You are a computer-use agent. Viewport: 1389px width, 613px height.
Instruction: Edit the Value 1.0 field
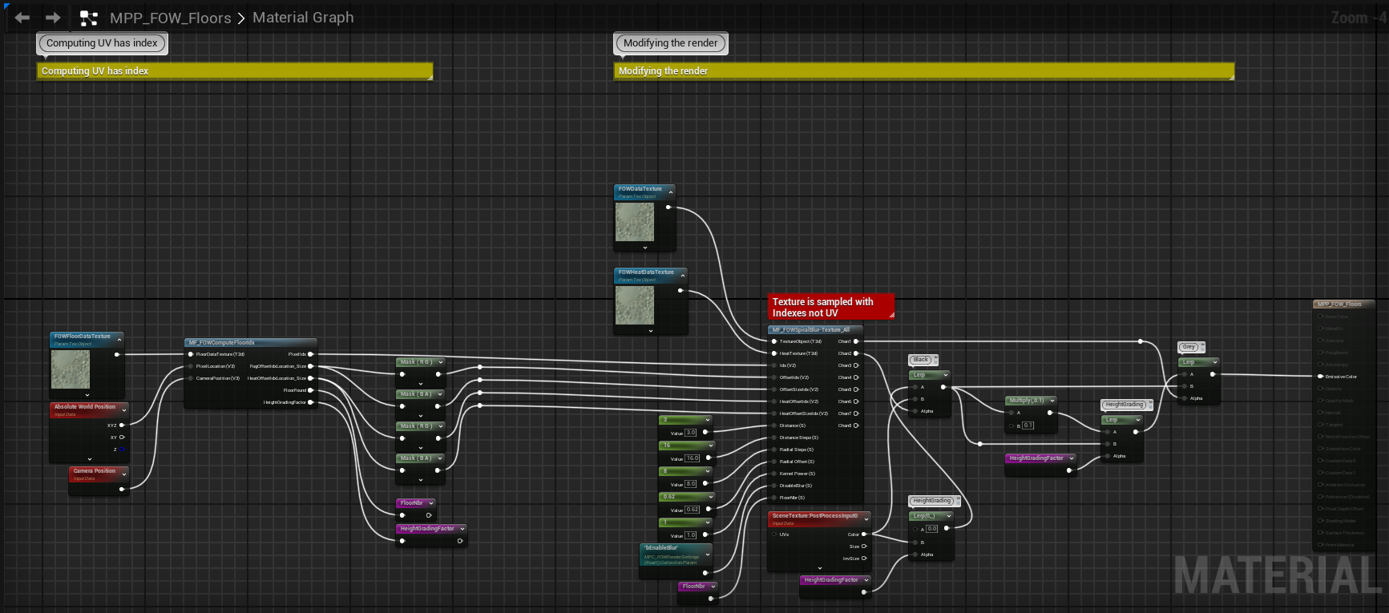[691, 535]
